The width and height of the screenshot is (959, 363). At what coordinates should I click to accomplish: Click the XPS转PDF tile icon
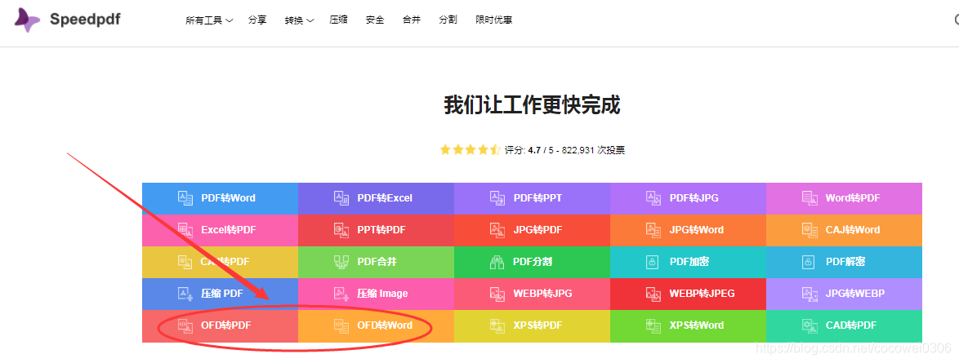[x=497, y=325]
